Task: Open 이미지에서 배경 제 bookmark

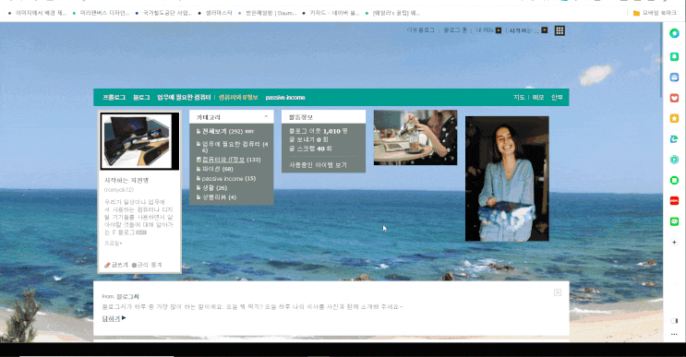Action: [x=38, y=13]
